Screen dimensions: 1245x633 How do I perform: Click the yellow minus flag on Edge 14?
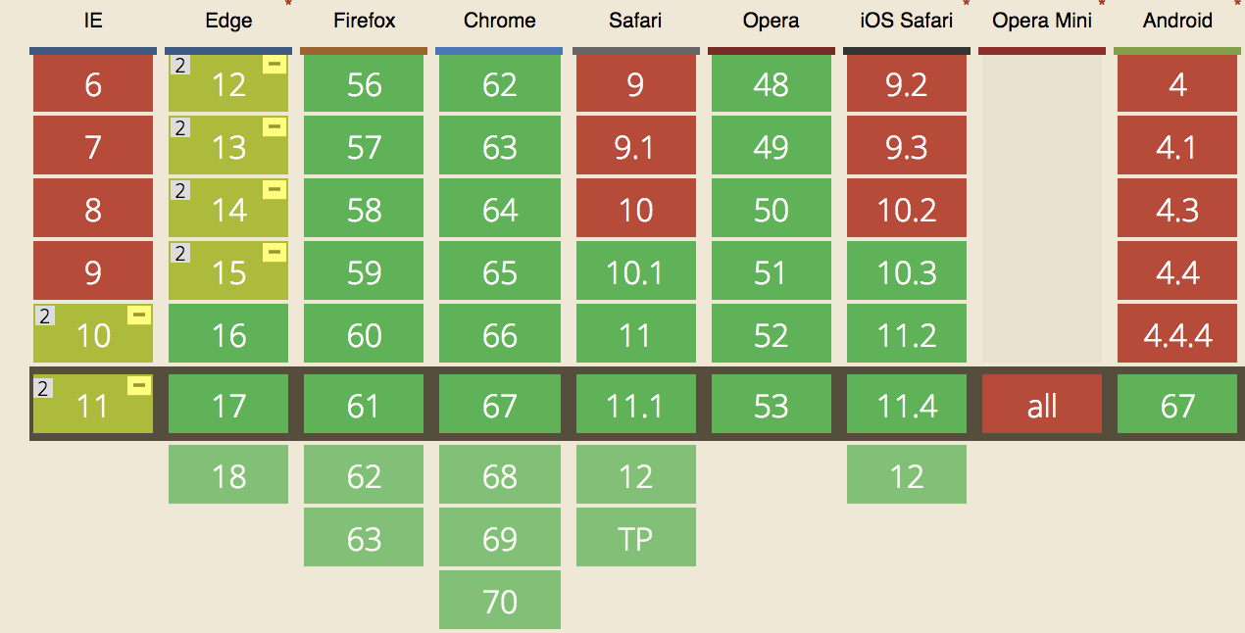click(274, 190)
